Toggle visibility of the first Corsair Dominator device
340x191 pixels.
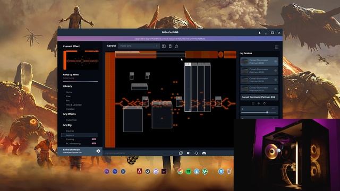[x=275, y=62]
